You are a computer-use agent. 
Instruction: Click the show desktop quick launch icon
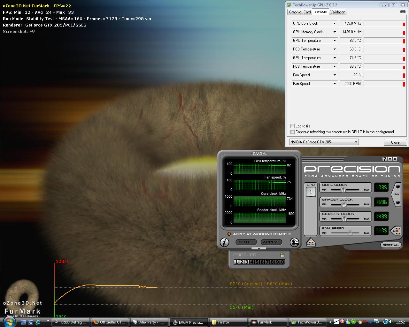tap(23, 322)
